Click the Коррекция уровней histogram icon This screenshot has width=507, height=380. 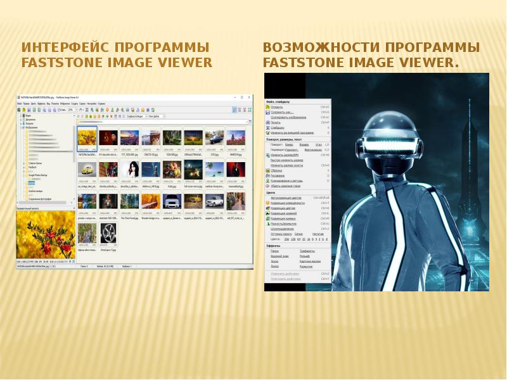[x=267, y=213]
